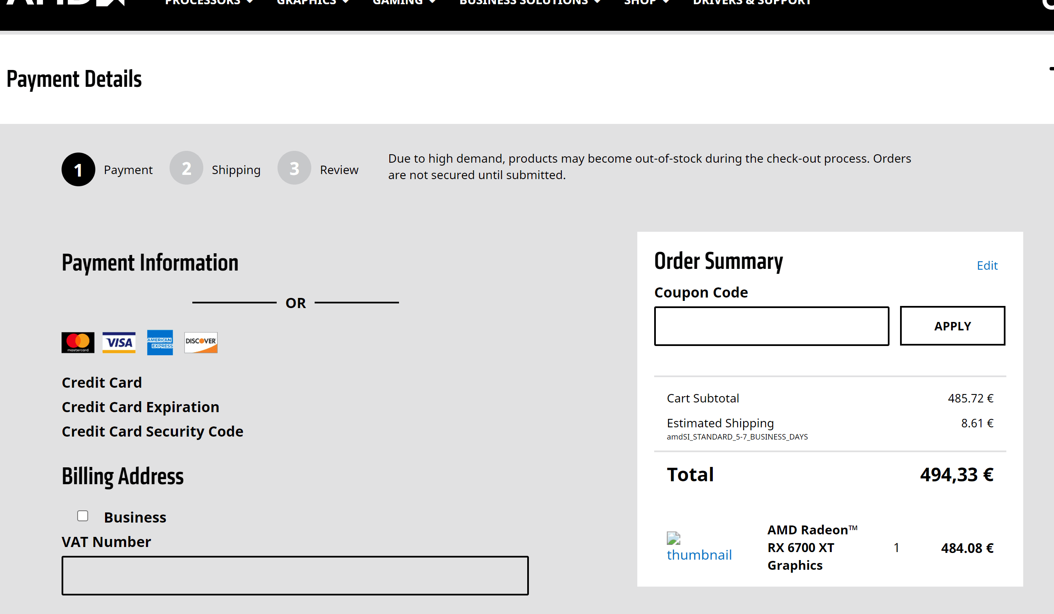Click the Estimated Shipping 8.61 € value

[x=977, y=423]
